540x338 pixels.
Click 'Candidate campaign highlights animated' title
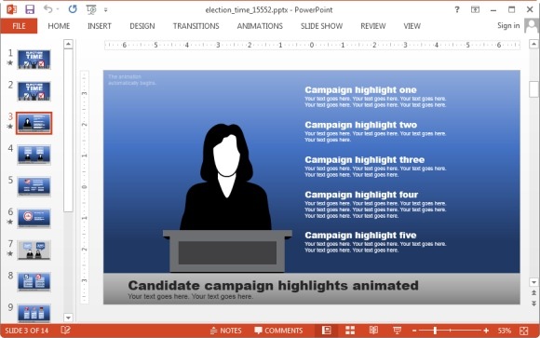click(x=273, y=285)
